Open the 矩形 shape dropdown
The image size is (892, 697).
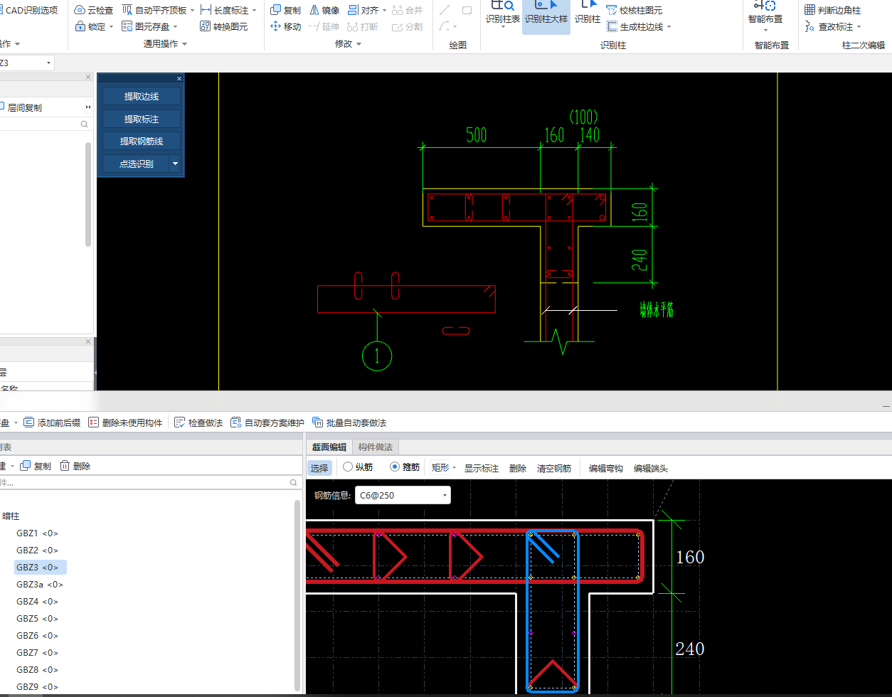(x=444, y=468)
